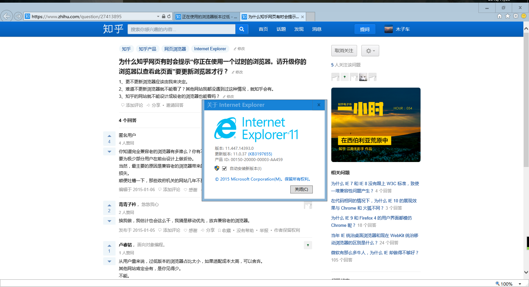Screen dimensions: 529x287
Task: Select the 网页浏览器 topic tag
Action: coord(175,49)
